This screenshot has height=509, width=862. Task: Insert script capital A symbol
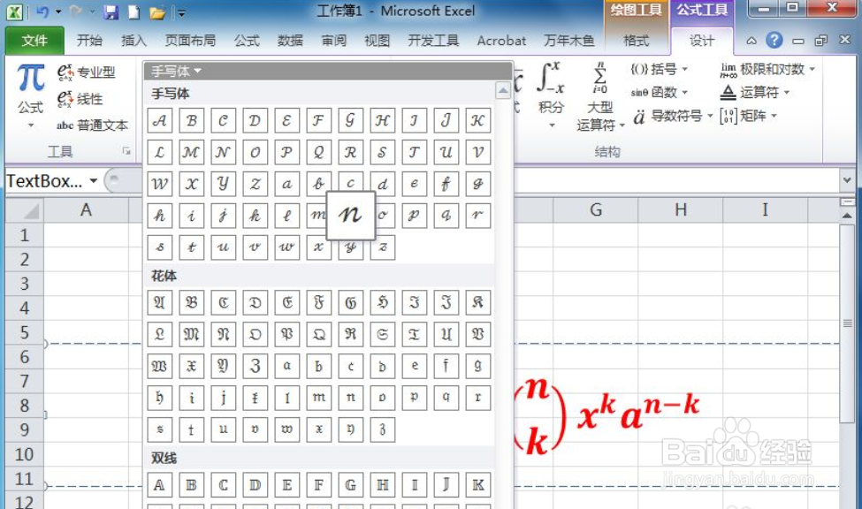point(159,120)
